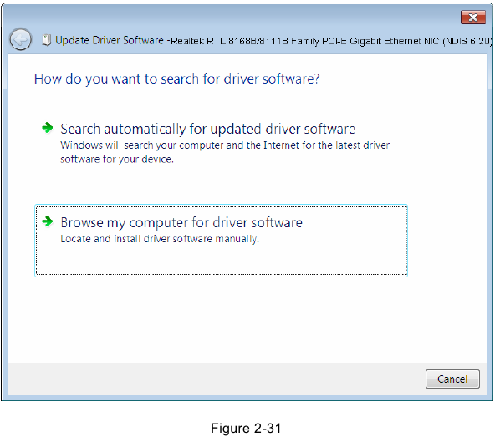Click the Cancel button
Viewport: 495px width, 437px height.
[x=452, y=379]
